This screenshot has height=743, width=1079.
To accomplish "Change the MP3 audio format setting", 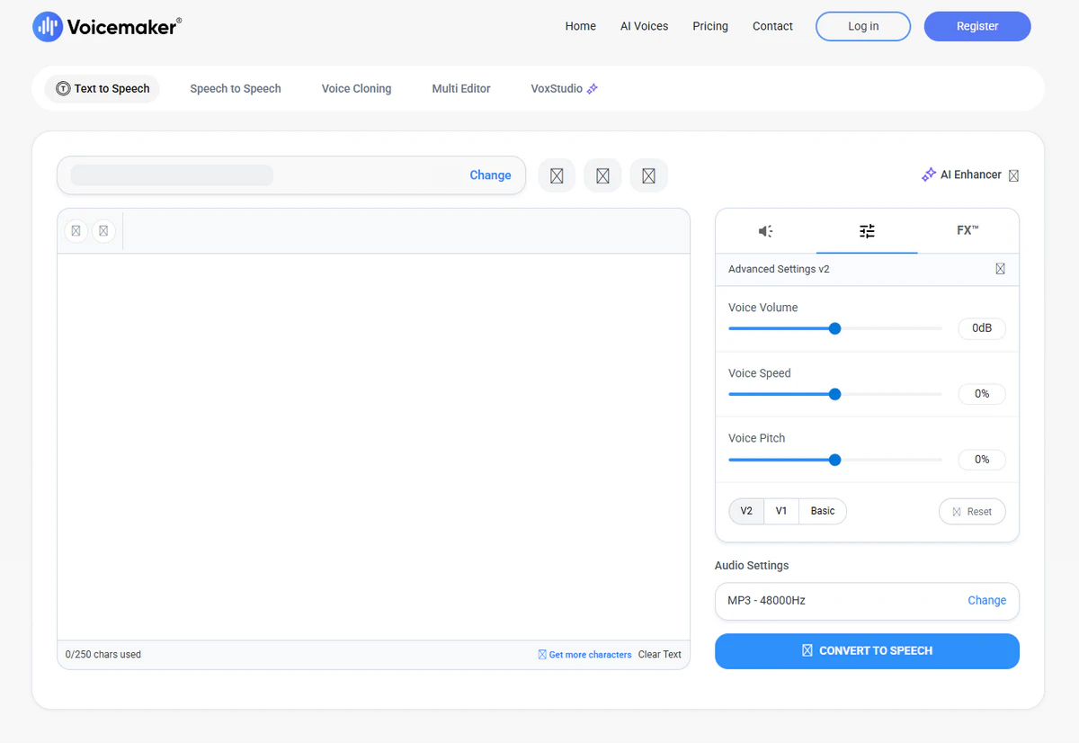I will coord(986,601).
